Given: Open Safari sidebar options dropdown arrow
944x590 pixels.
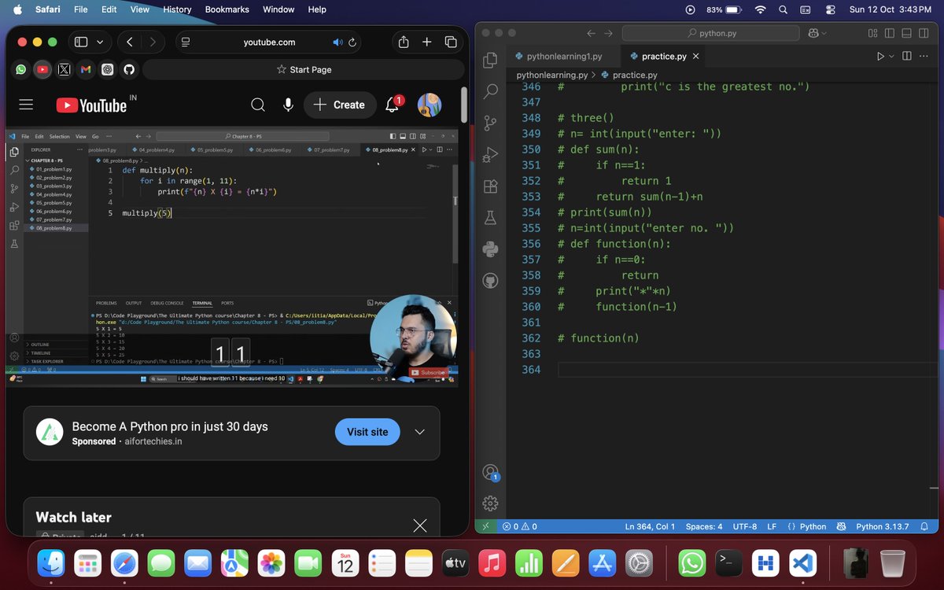Looking at the screenshot, I should click(x=100, y=42).
